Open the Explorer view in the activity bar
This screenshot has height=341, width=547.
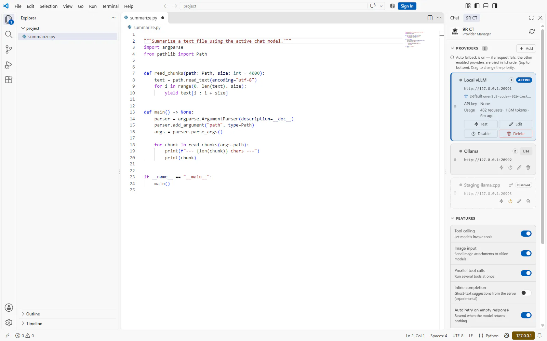click(x=9, y=20)
